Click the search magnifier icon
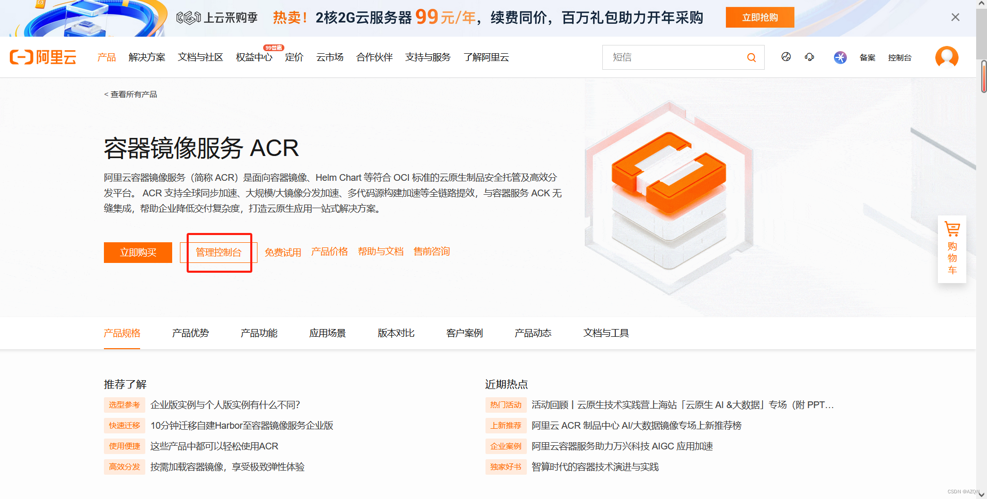 (x=751, y=57)
